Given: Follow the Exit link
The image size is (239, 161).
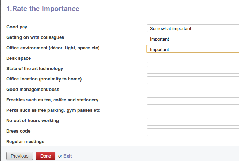Looking at the screenshot, I should coord(68,156).
